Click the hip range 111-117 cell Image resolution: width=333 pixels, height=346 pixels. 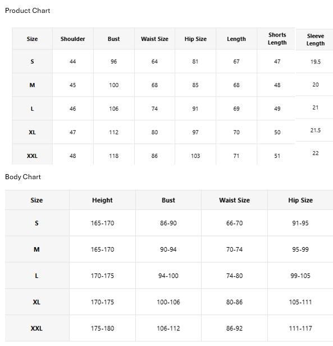click(300, 328)
